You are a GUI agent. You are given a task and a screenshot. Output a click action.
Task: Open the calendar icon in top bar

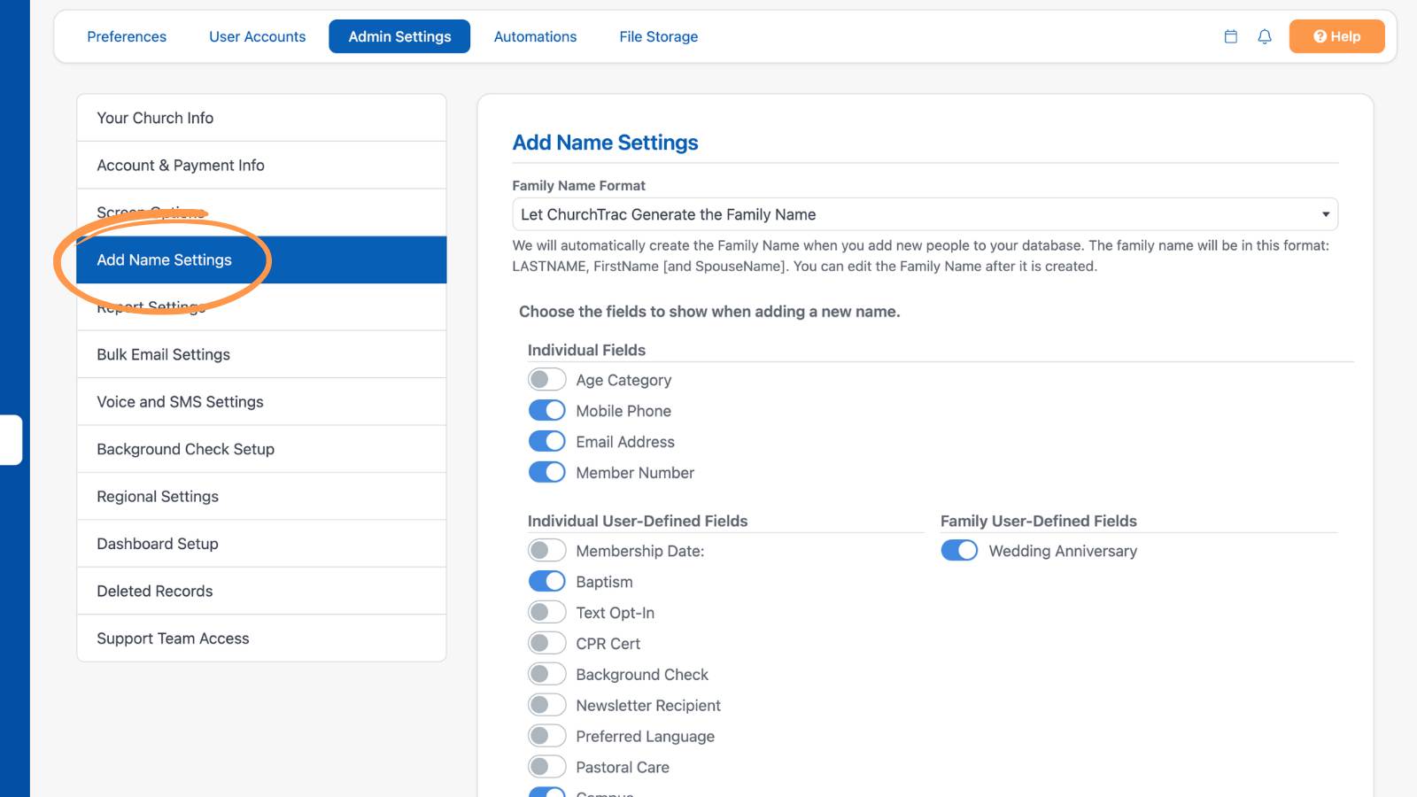(x=1230, y=36)
